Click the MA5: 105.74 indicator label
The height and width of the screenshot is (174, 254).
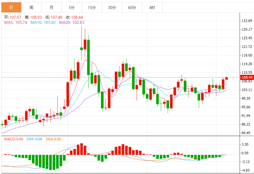tap(16, 22)
